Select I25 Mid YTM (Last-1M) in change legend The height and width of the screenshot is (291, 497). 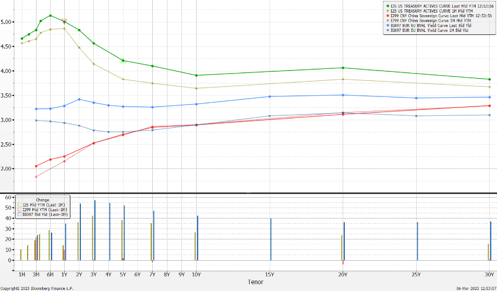tap(42, 205)
